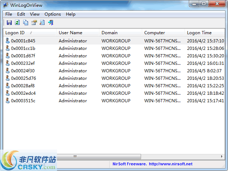Viewport: 228px width, 171px height.
Task: Select Logon ID 0x0001c845
Action: [23, 41]
